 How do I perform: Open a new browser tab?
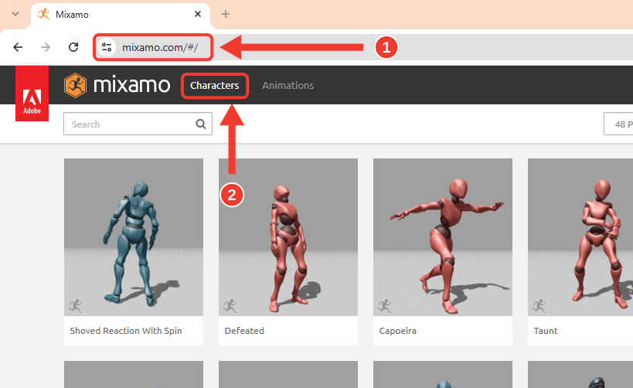[x=226, y=14]
